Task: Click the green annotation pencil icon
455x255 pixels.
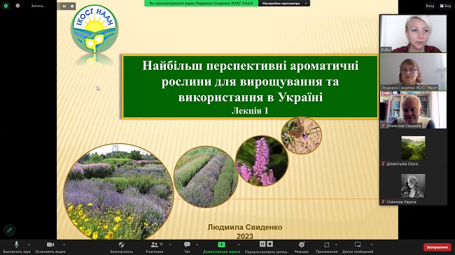Action: (x=9, y=230)
